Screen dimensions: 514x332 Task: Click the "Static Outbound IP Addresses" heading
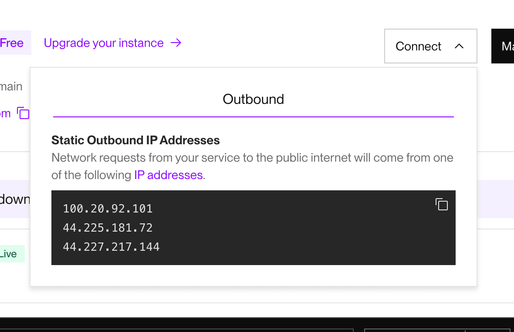tap(135, 140)
